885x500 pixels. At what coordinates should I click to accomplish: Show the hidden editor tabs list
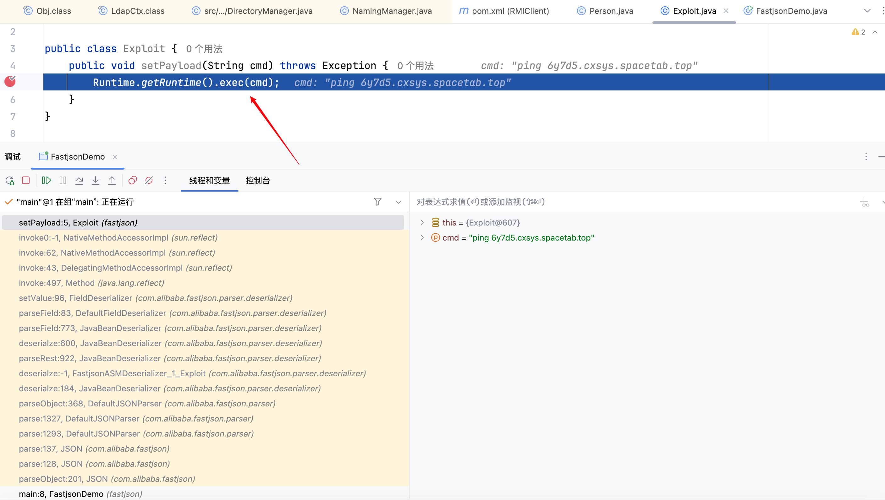(867, 11)
